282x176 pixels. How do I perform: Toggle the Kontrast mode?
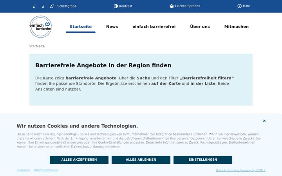pyautogui.click(x=123, y=6)
